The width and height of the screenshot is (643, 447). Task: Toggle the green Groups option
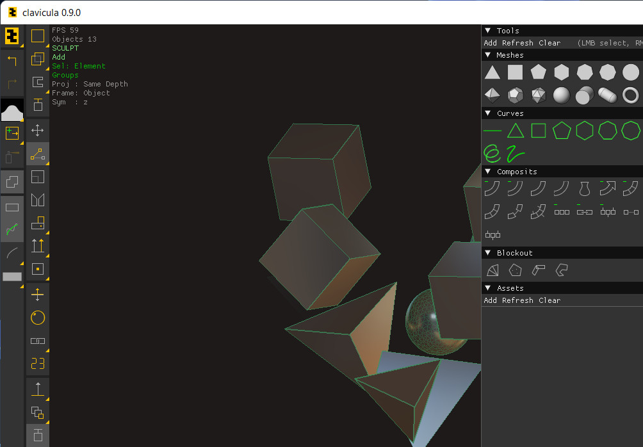tap(65, 75)
